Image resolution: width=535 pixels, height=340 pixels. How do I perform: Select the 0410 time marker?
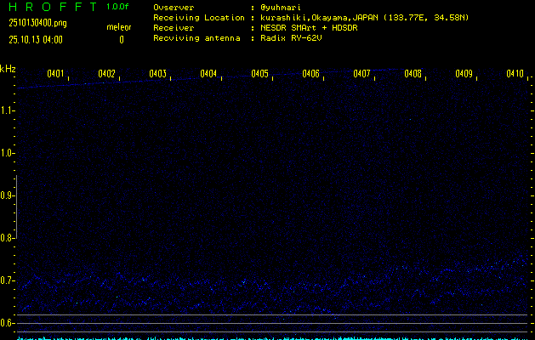click(x=515, y=74)
